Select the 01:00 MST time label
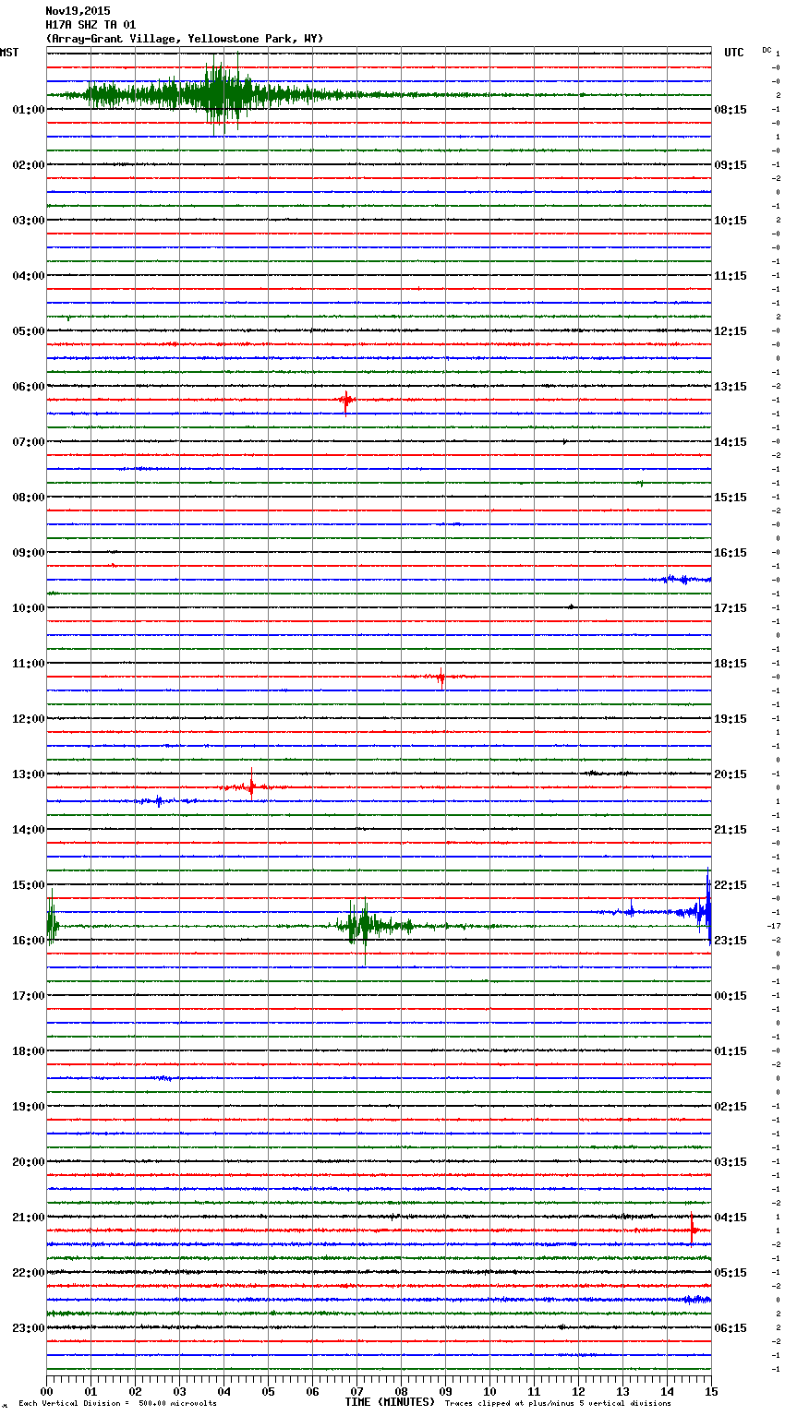The width and height of the screenshot is (785, 1416). point(29,110)
